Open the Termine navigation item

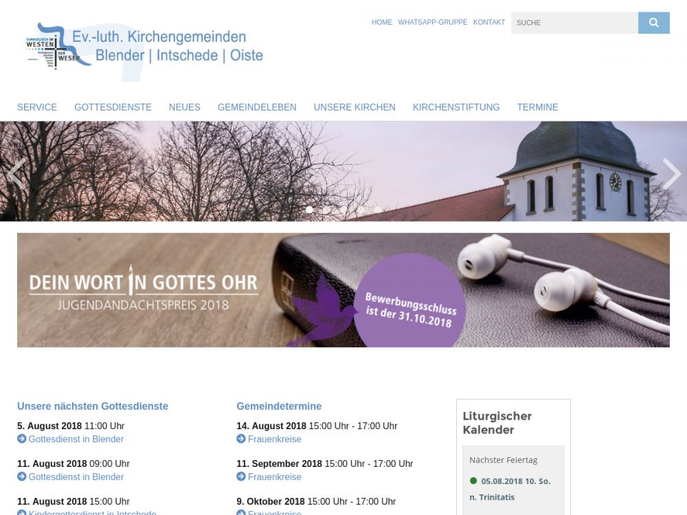(537, 107)
